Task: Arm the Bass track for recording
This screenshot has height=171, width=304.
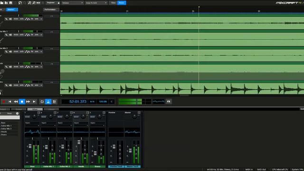Action: [37, 19]
